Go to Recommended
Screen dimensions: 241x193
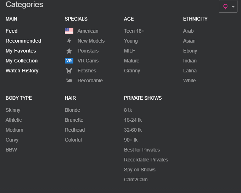click(23, 41)
